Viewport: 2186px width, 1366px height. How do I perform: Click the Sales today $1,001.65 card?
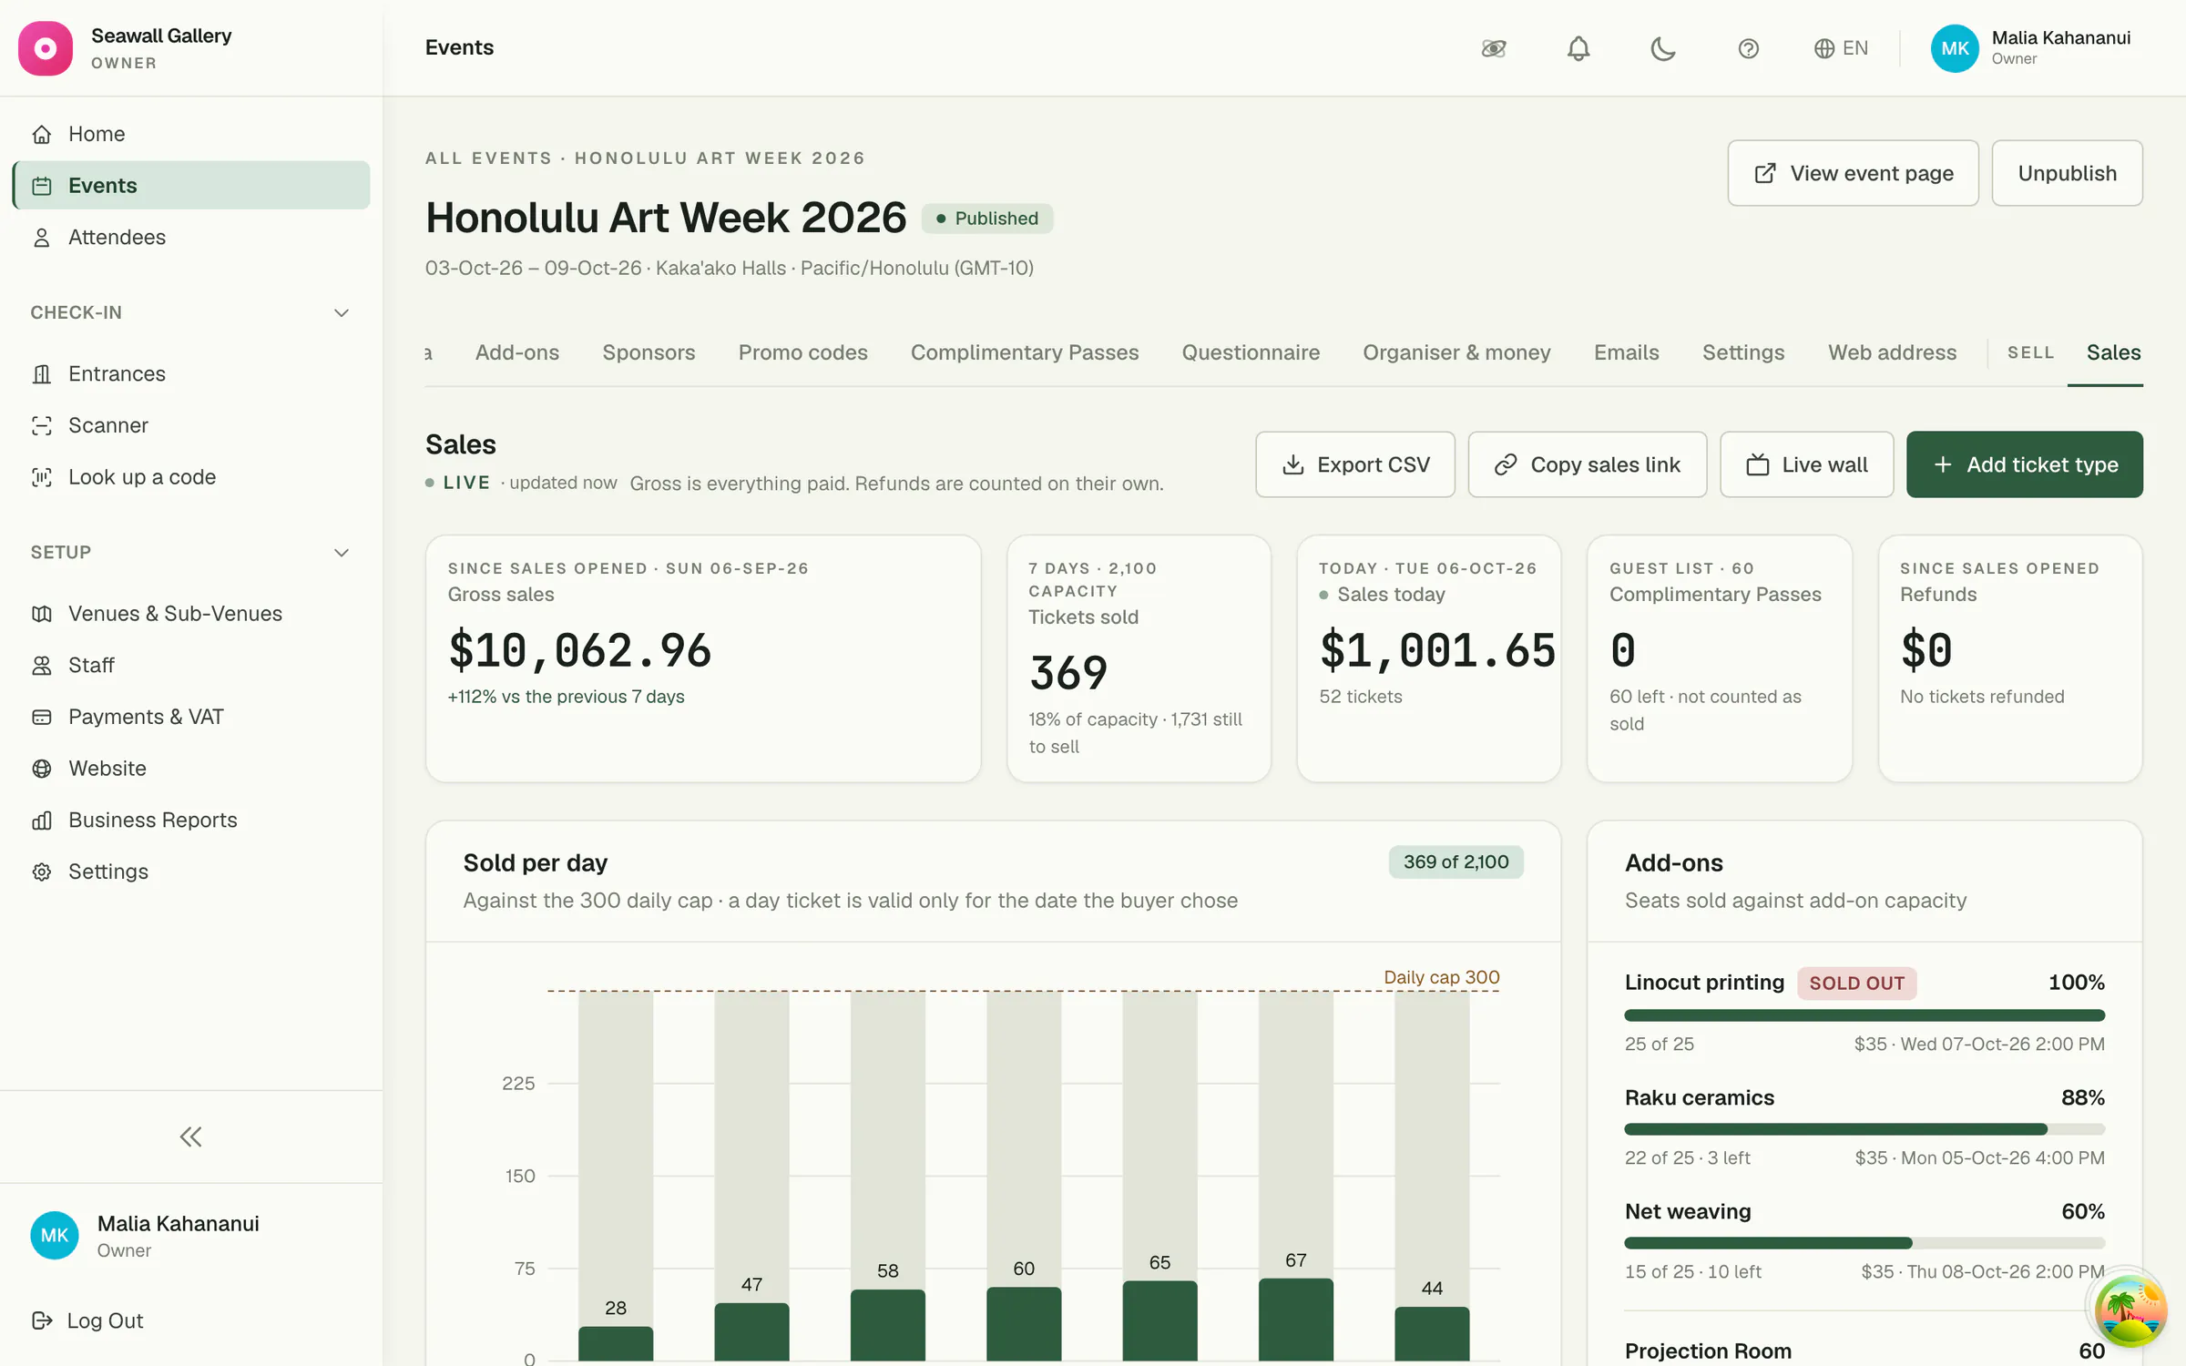pos(1428,658)
